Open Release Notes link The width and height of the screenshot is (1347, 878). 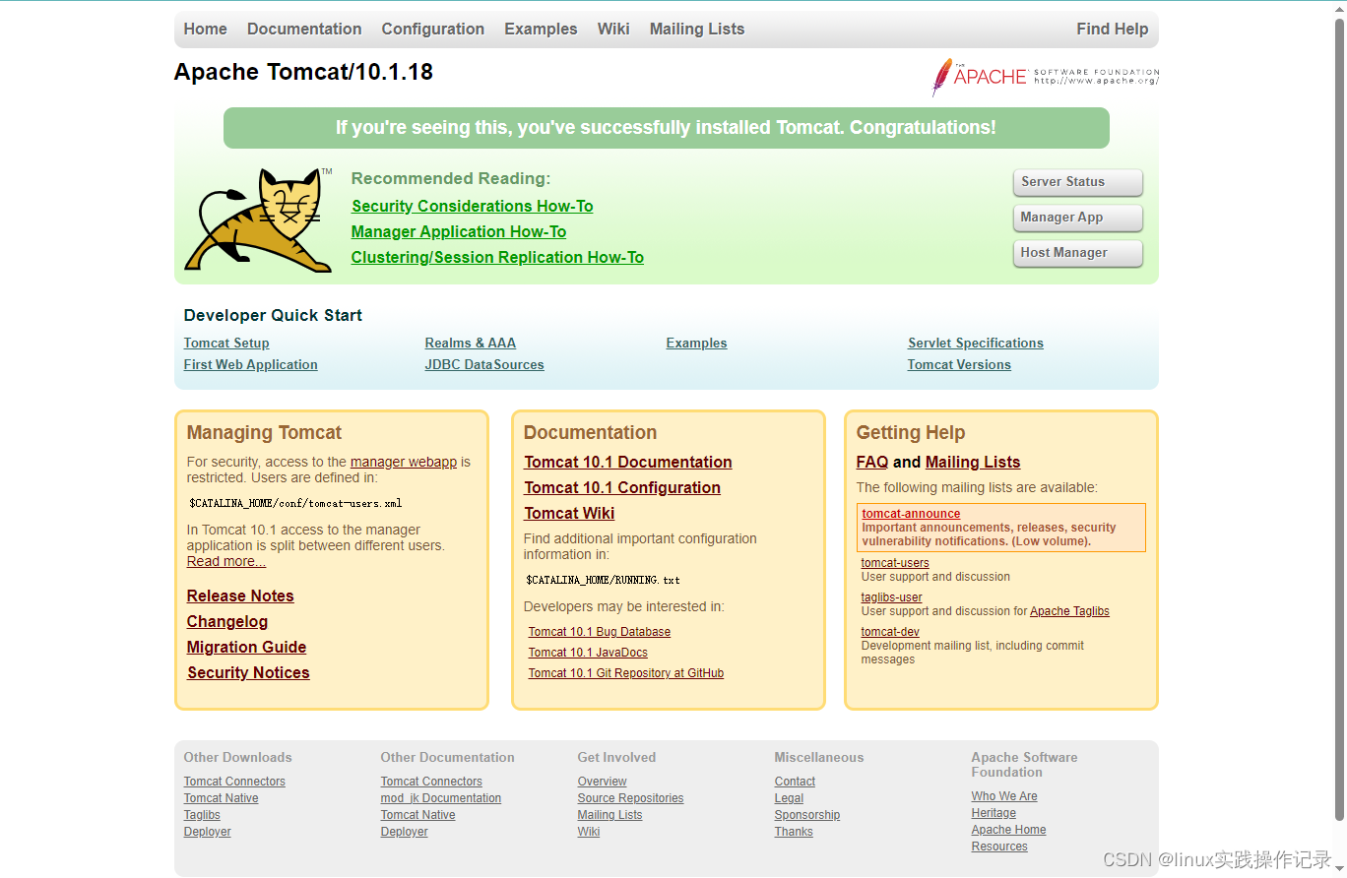point(240,596)
